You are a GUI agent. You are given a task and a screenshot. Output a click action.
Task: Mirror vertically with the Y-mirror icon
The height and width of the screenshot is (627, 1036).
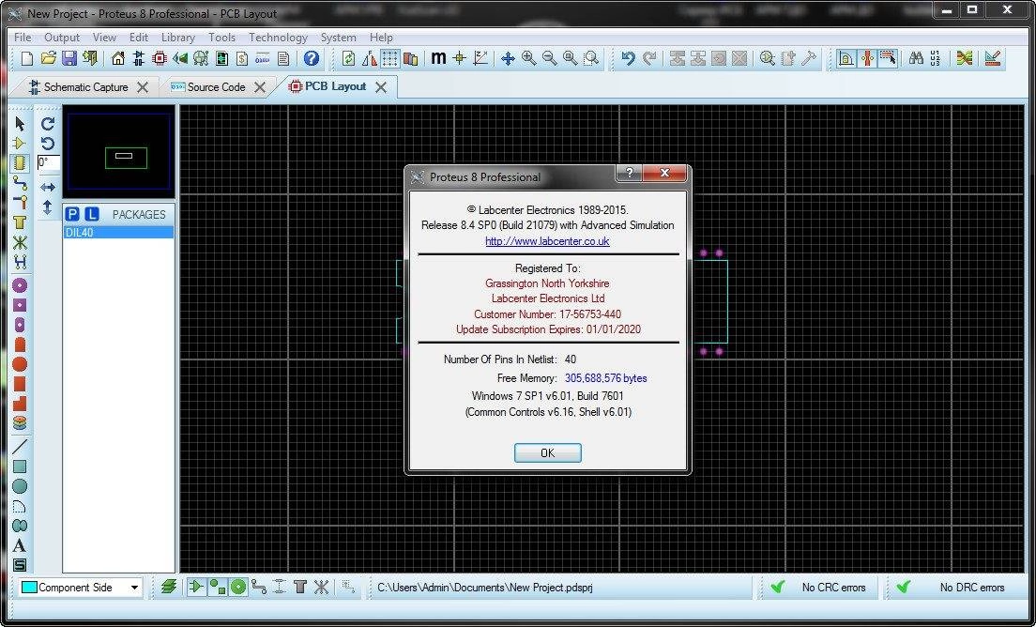48,207
